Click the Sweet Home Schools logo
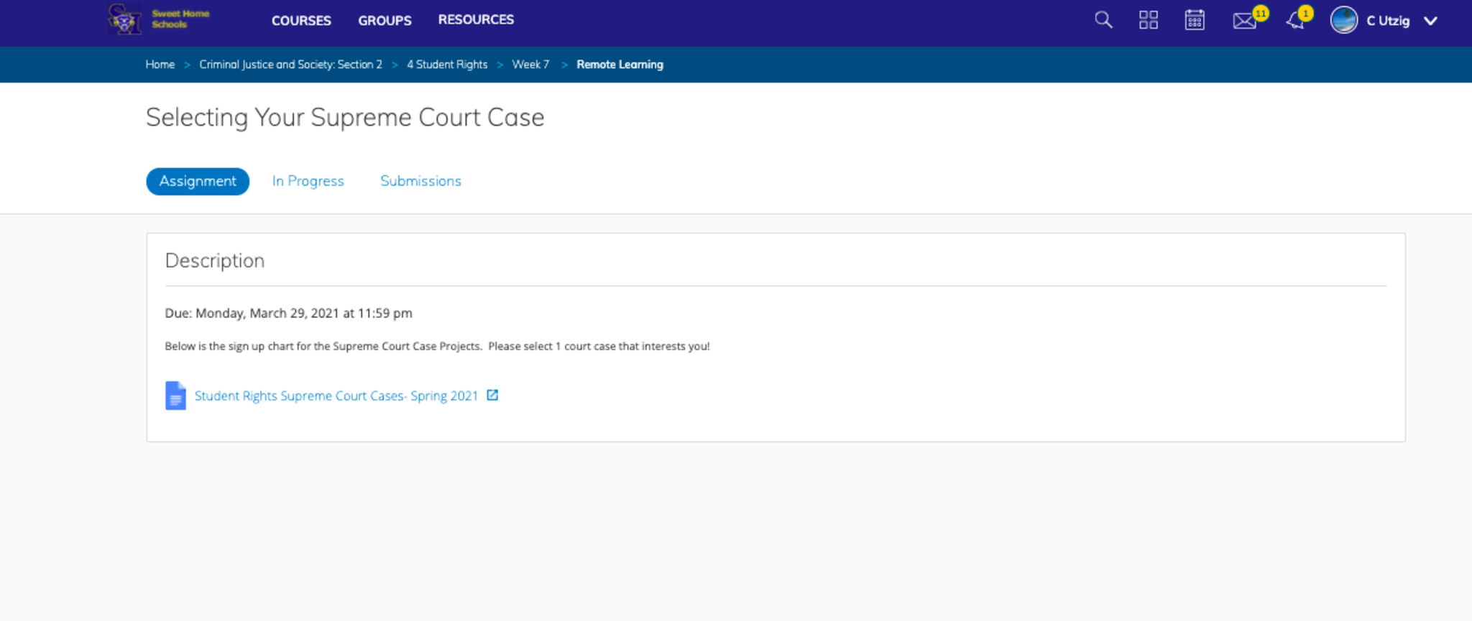The image size is (1472, 621). [x=159, y=19]
